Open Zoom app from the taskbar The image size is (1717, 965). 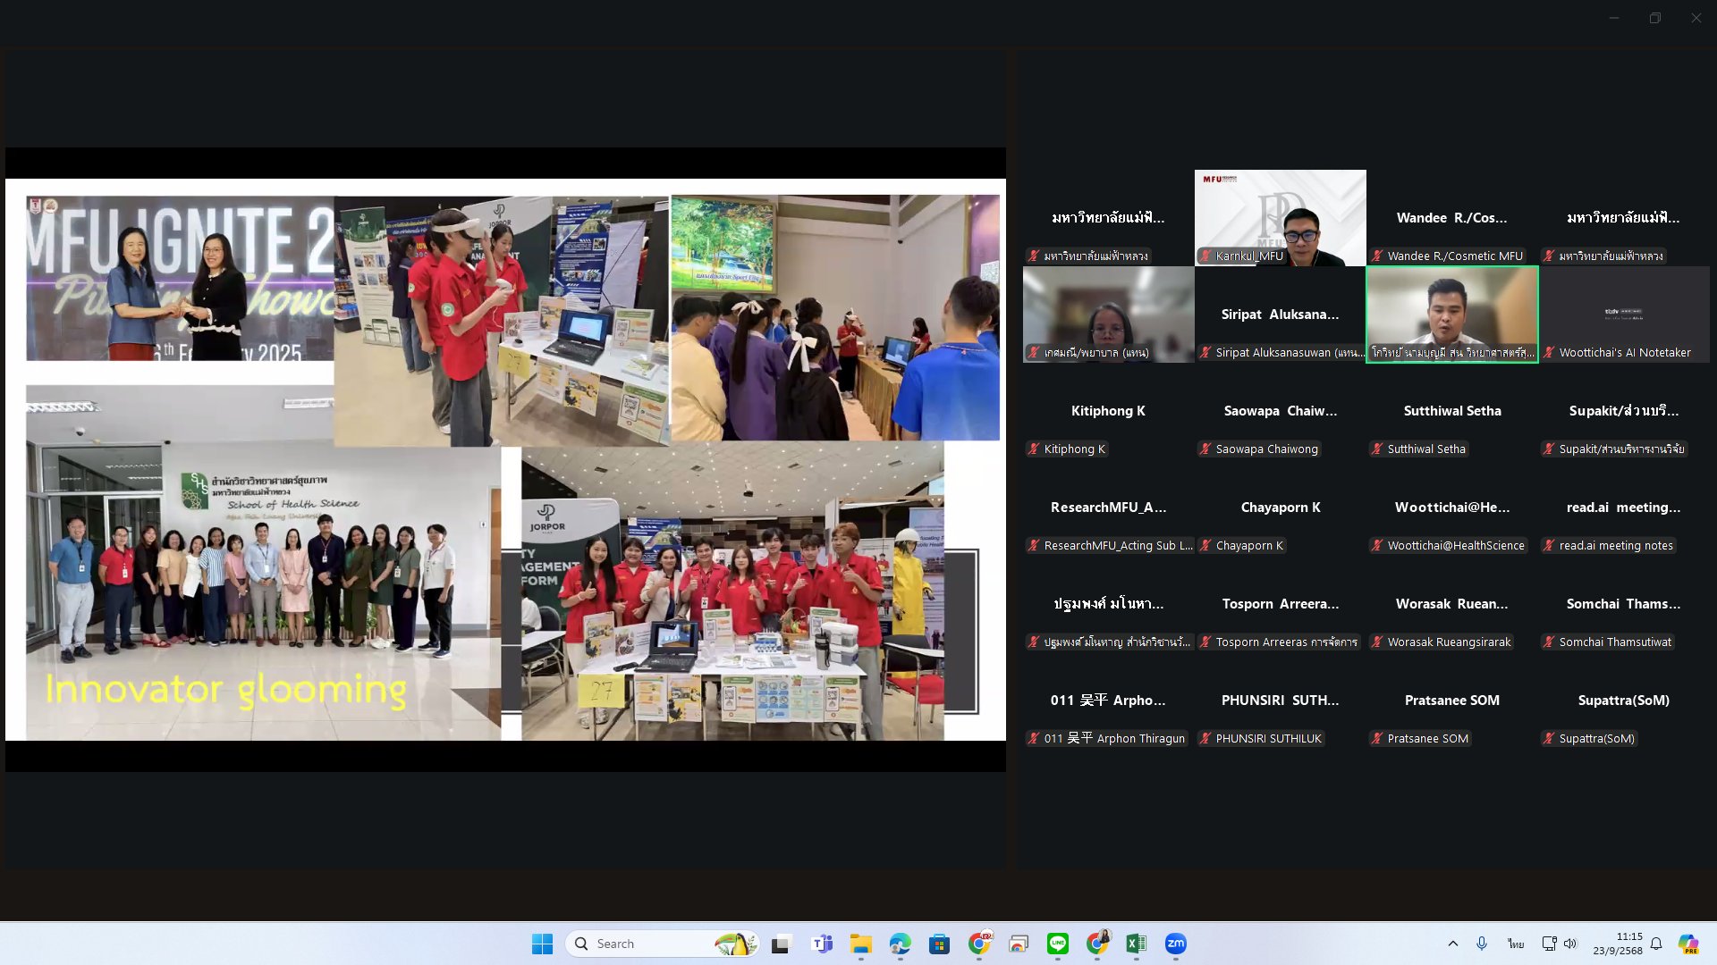(x=1175, y=944)
